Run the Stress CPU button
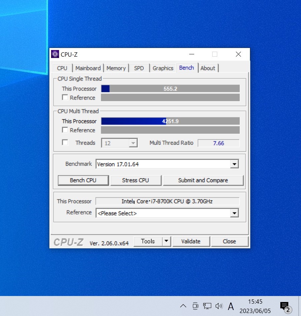 pos(135,180)
